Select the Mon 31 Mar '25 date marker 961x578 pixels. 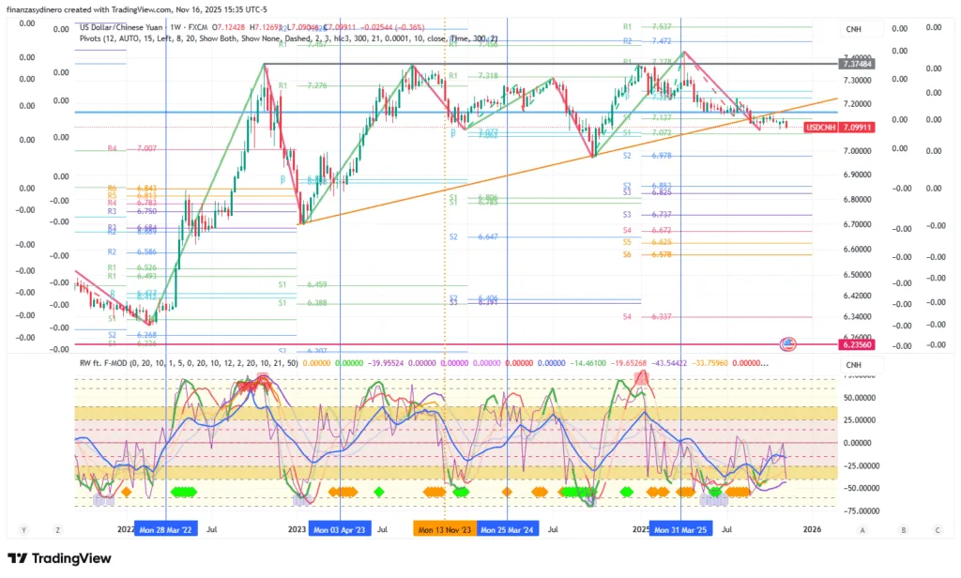pyautogui.click(x=680, y=529)
